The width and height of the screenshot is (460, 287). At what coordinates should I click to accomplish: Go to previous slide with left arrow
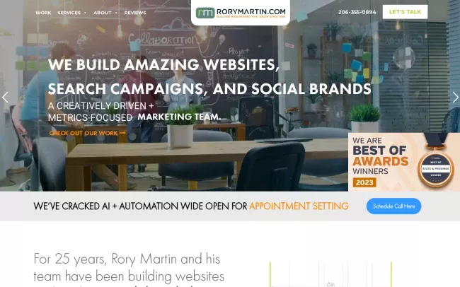[x=5, y=98]
